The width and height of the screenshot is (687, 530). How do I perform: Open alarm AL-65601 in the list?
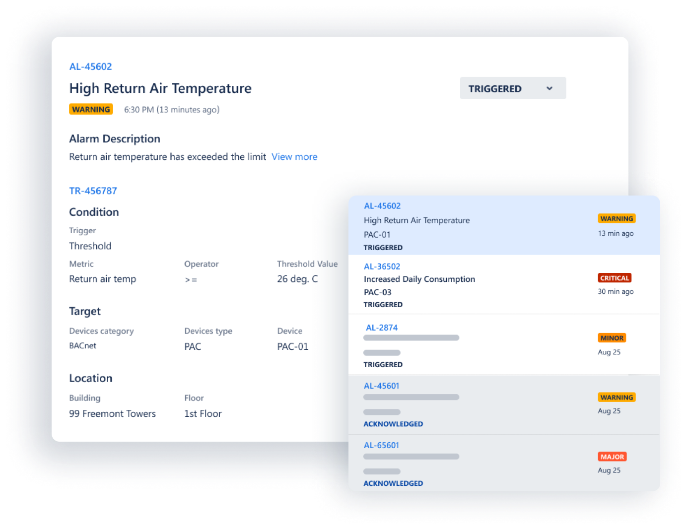[x=381, y=446]
